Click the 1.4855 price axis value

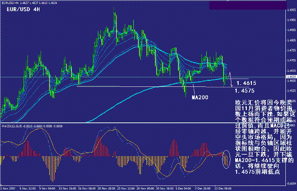pyautogui.click(x=291, y=30)
